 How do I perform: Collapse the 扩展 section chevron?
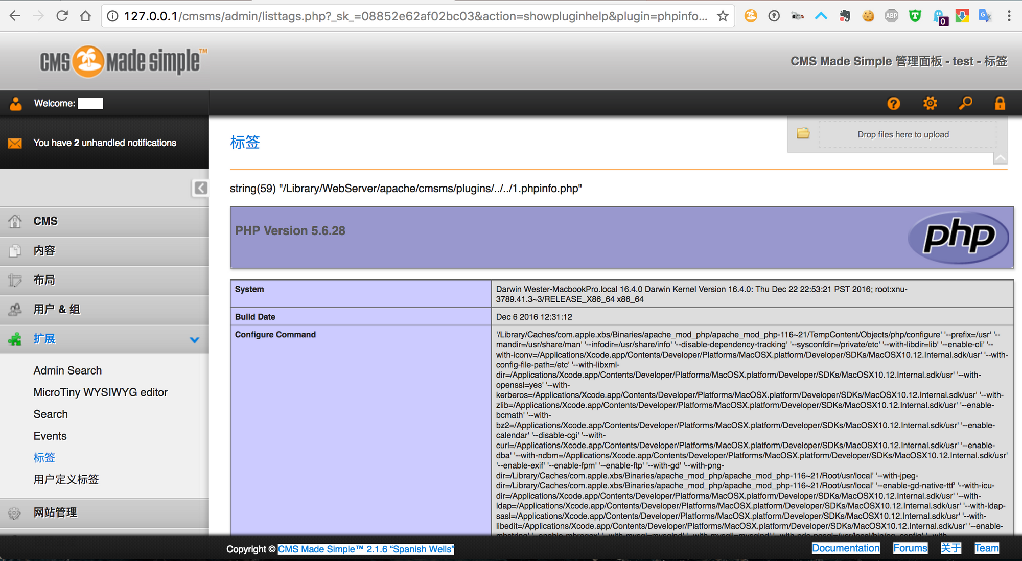194,339
